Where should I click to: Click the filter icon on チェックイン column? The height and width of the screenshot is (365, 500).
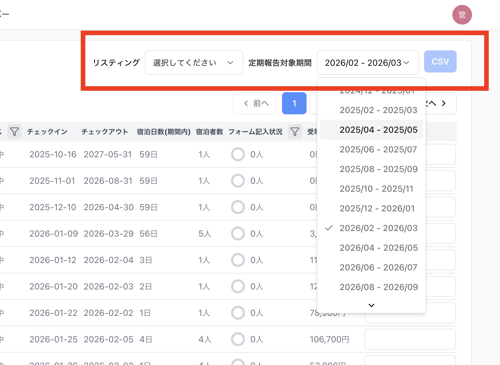[x=14, y=131]
